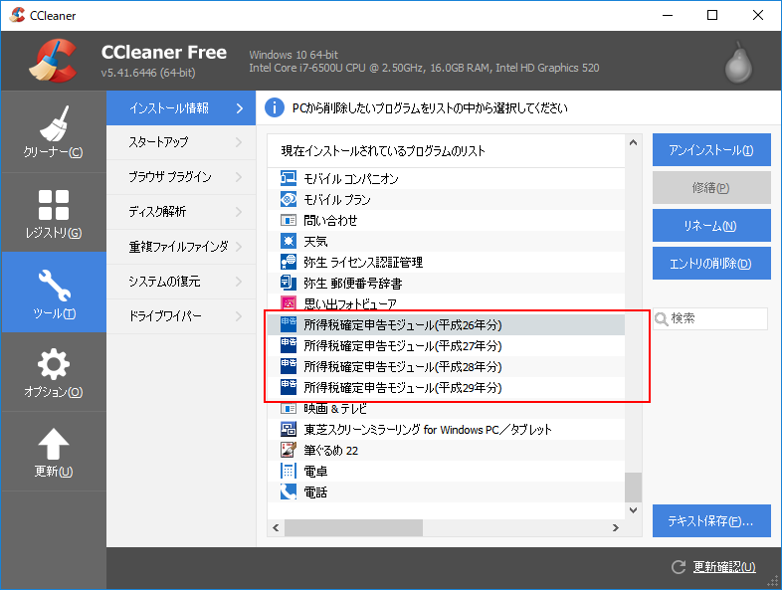Maximize the CCleaner window
The width and height of the screenshot is (782, 590).
point(712,15)
